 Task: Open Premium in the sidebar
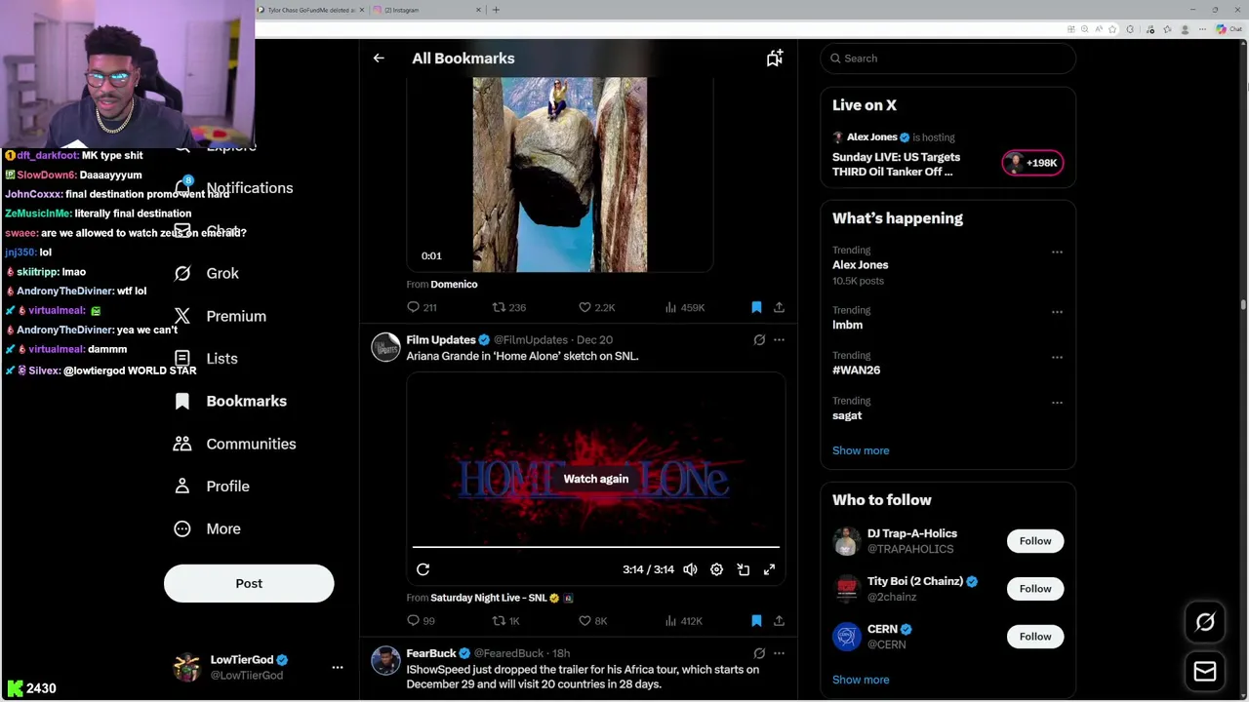click(x=221, y=317)
